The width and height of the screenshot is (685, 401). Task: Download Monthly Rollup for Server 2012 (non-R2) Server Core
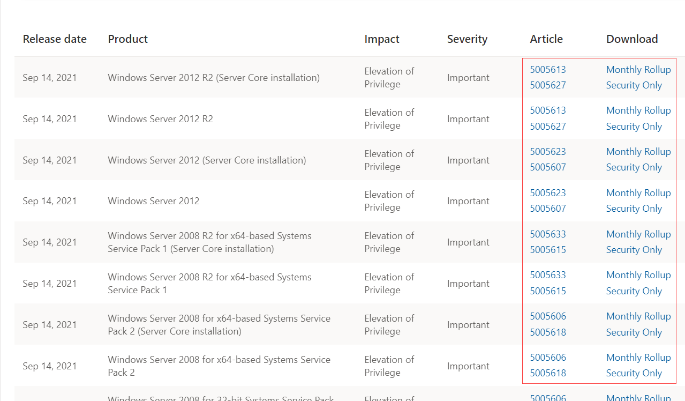[x=638, y=152]
